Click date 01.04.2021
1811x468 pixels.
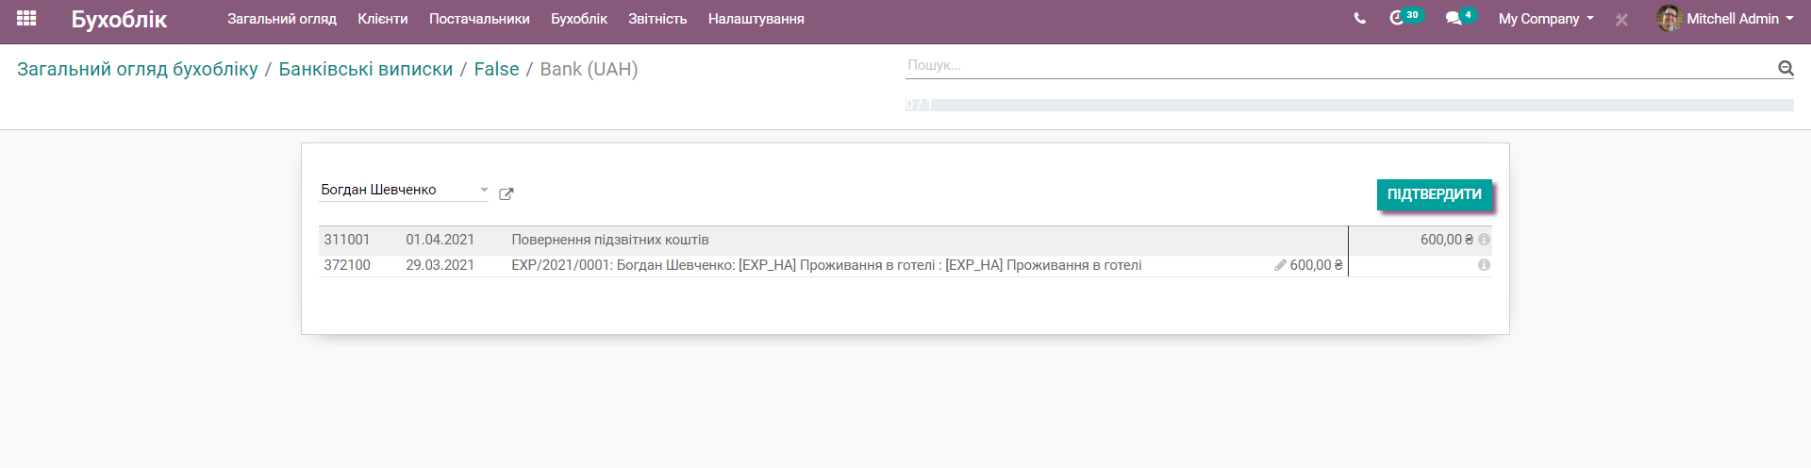click(440, 240)
